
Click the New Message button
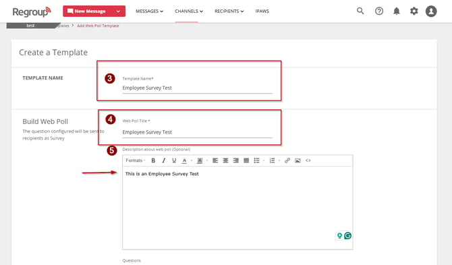[x=88, y=11]
